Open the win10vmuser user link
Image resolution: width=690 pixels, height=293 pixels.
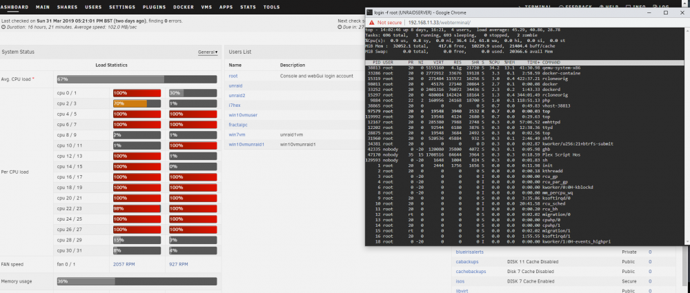pyautogui.click(x=243, y=115)
